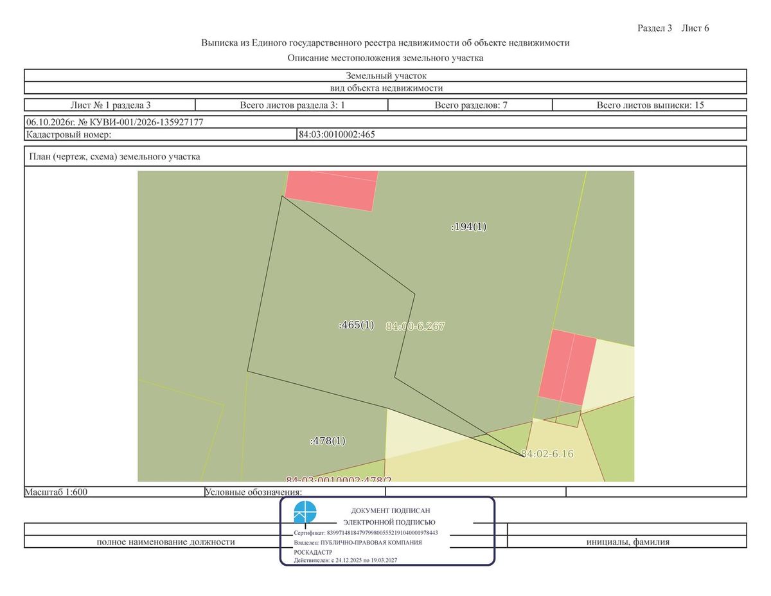
Task: Select the "Масштаб 1:600" scale cell
Action: (114, 492)
